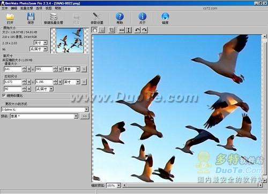Click the greyed-out print icon in toolbar
Viewport: 268px width, 194px height.
pyautogui.click(x=76, y=17)
